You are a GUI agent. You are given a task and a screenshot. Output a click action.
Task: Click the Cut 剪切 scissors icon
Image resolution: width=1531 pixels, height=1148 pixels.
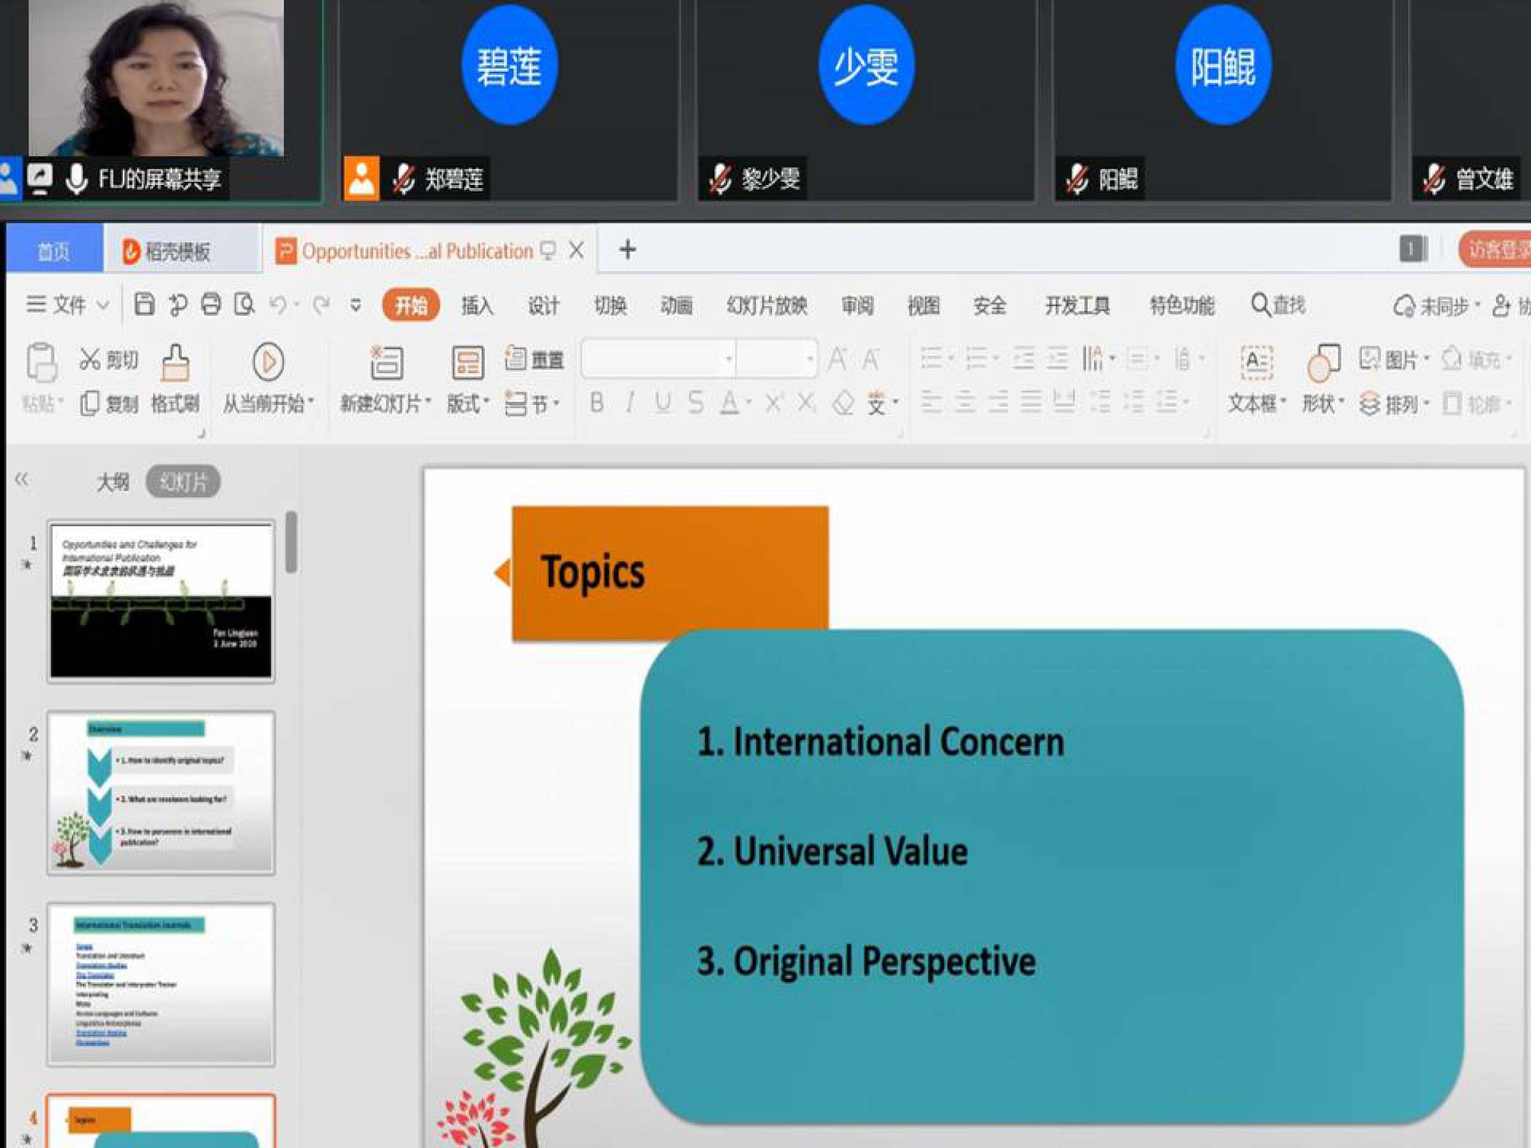[91, 359]
